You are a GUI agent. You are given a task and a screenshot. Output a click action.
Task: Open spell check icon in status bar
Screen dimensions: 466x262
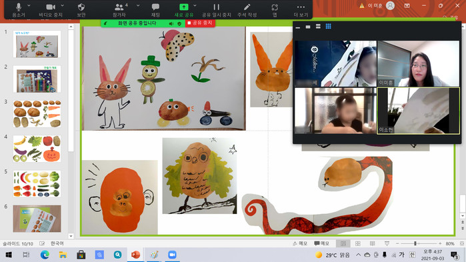[42, 243]
